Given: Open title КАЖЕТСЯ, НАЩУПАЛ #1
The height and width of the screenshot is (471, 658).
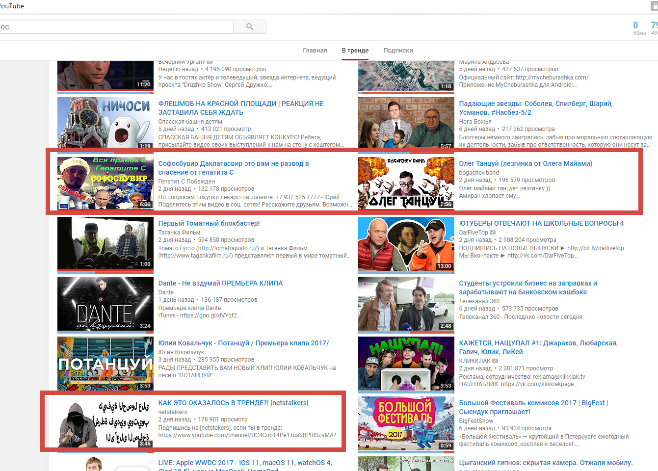Looking at the screenshot, I should (x=538, y=347).
